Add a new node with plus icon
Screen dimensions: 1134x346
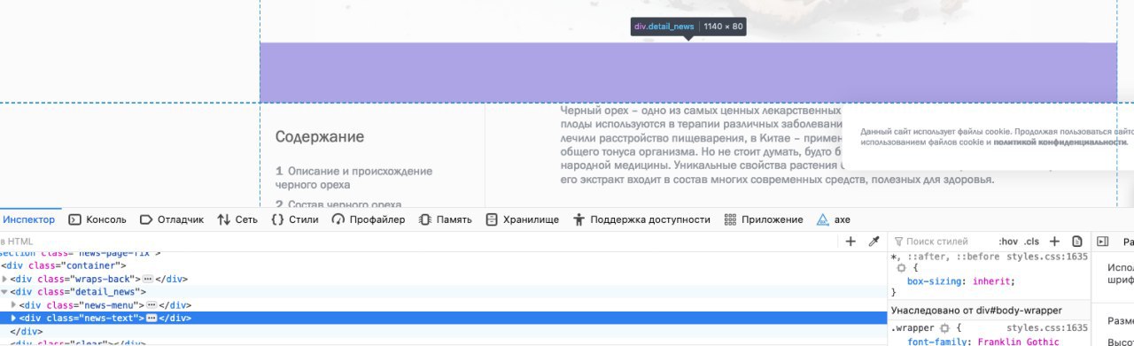coord(850,241)
